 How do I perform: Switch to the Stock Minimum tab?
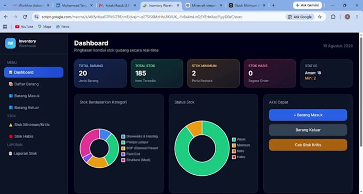tap(247, 5)
